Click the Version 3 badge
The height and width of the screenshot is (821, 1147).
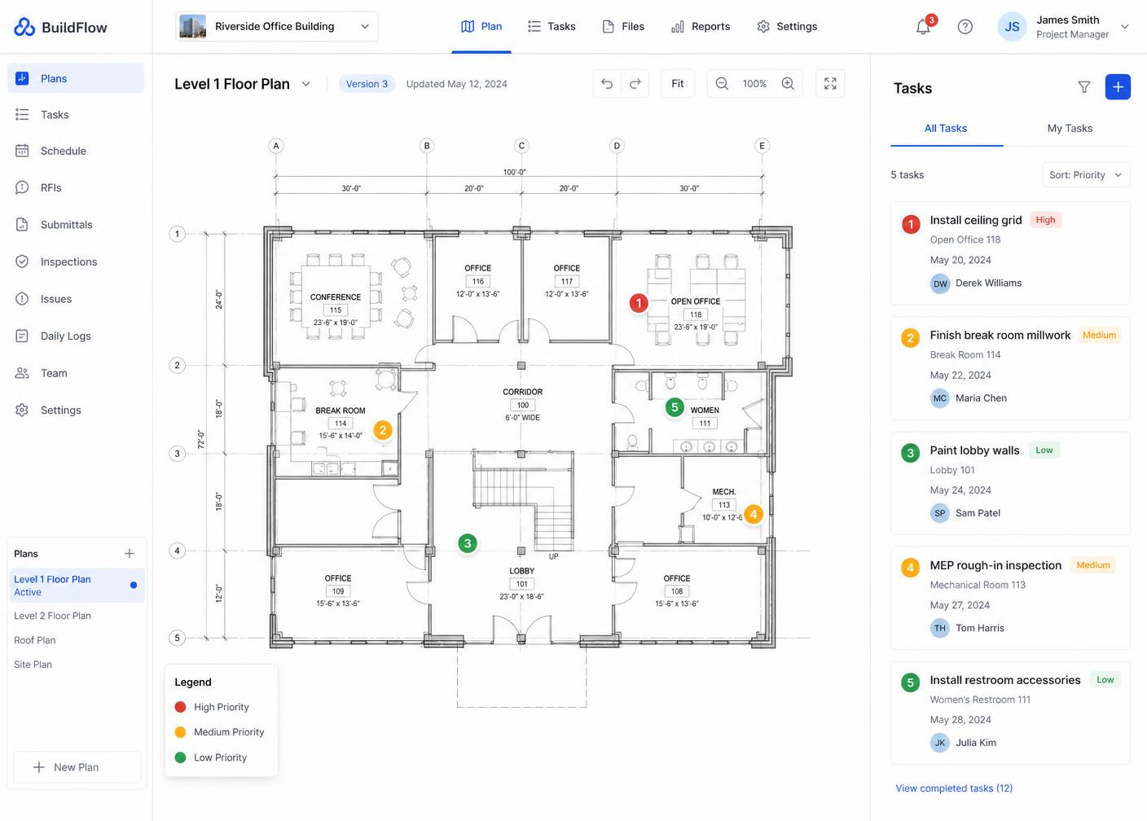click(x=367, y=84)
